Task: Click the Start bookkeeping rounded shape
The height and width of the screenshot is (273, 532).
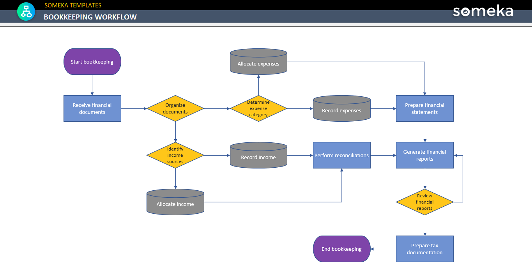Action: tap(92, 62)
